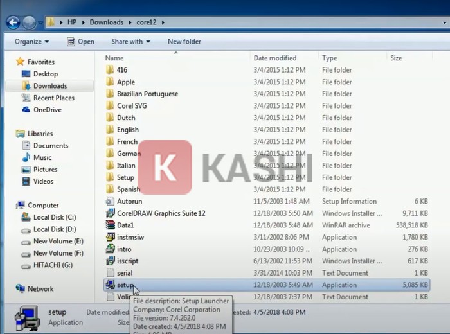Screen dimensions: 450x334
Task: Select the Setup folder icon
Action: 110,177
